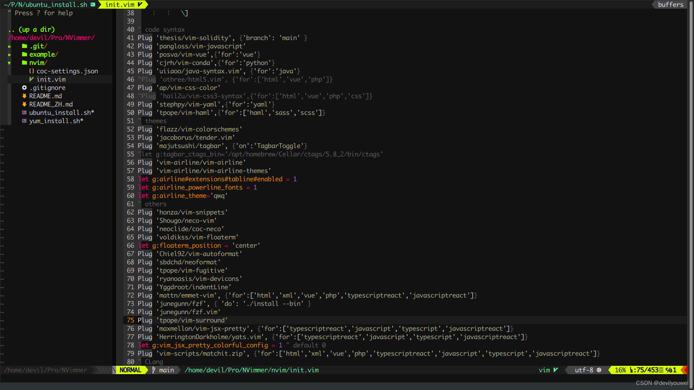Click the commented 'othree/html5.vim' line
The width and height of the screenshot is (694, 390).
(235, 79)
